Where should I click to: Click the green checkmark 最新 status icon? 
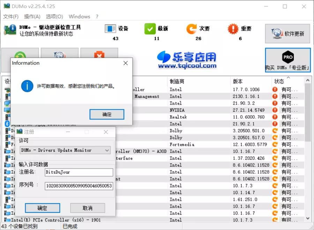click(x=150, y=29)
